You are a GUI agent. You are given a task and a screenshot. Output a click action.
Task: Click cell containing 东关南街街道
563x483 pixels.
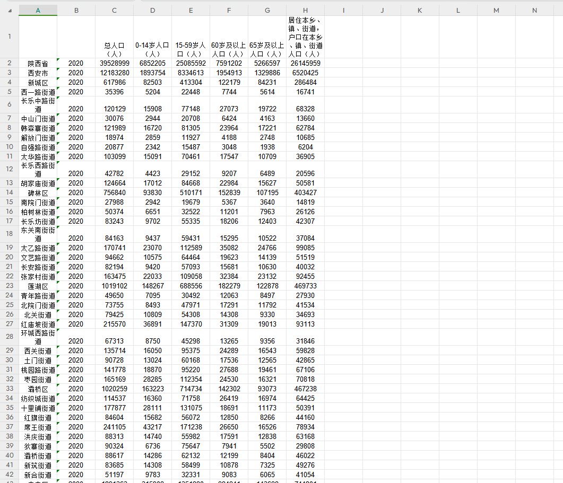(x=38, y=234)
